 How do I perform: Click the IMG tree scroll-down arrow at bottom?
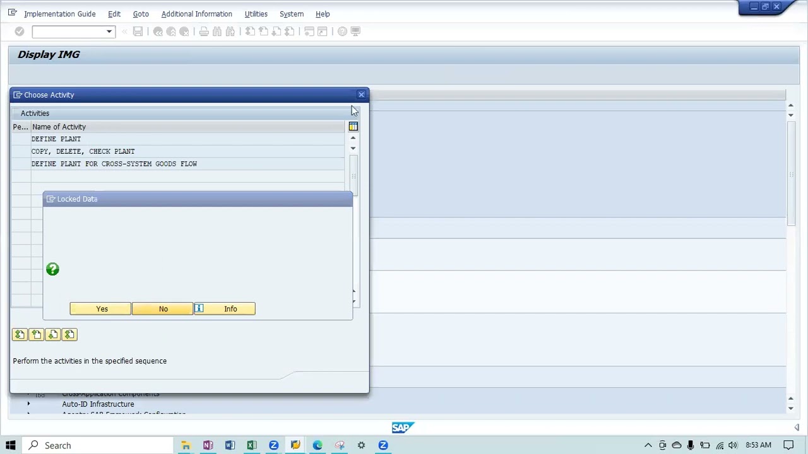tap(791, 408)
